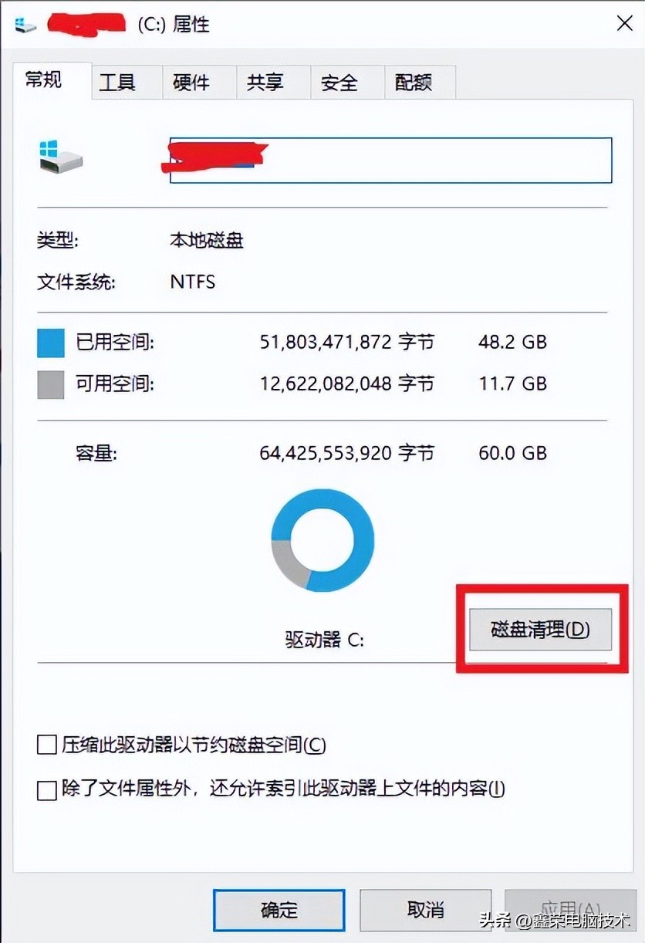Close the properties dialog window

(x=624, y=24)
